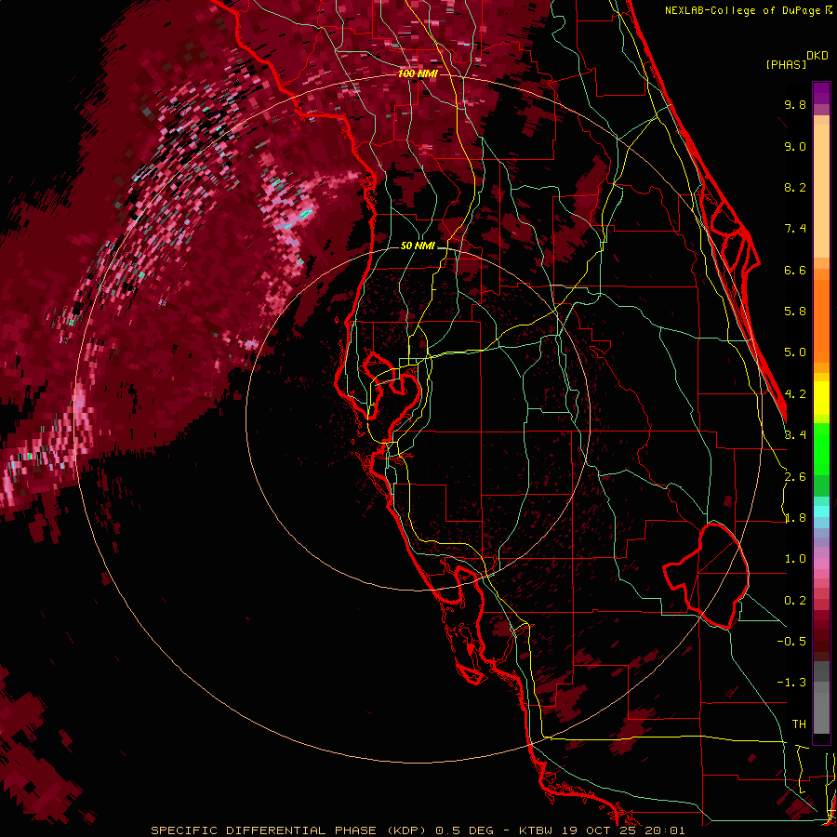Viewport: 837px width, 837px height.
Task: Click the 5.0 scale label
Action: 795,352
